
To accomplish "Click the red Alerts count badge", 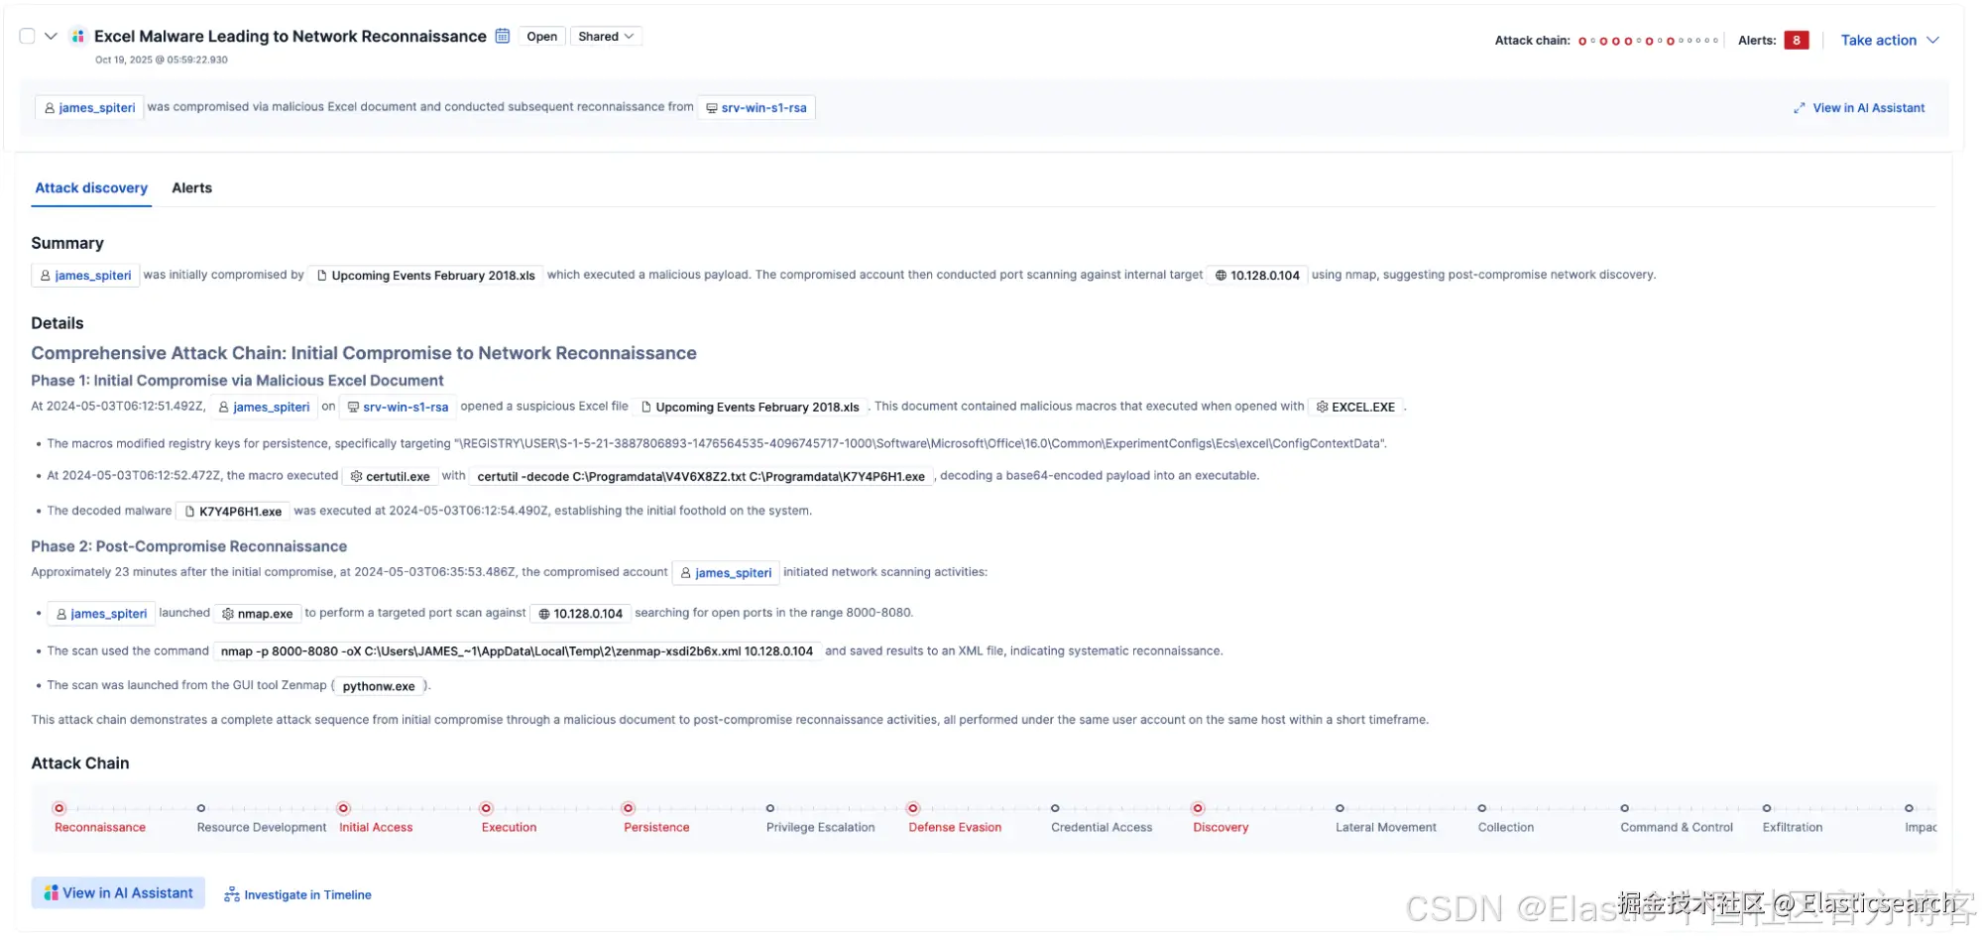I will point(1796,41).
